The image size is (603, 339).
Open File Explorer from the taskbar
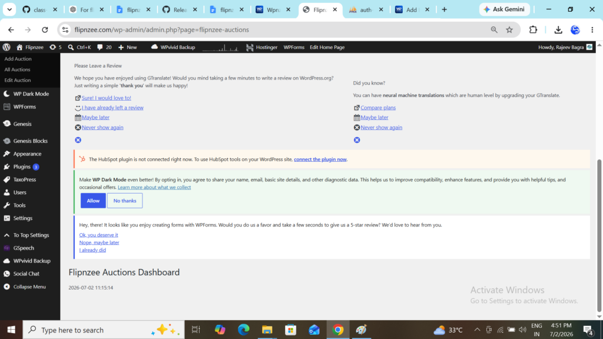267,330
